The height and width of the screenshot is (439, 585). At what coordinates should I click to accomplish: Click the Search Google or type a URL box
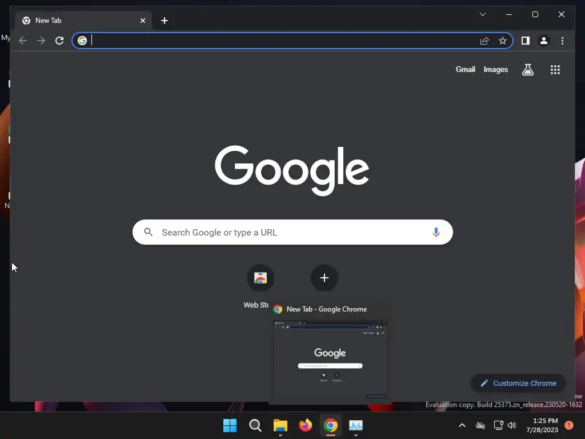click(x=292, y=232)
